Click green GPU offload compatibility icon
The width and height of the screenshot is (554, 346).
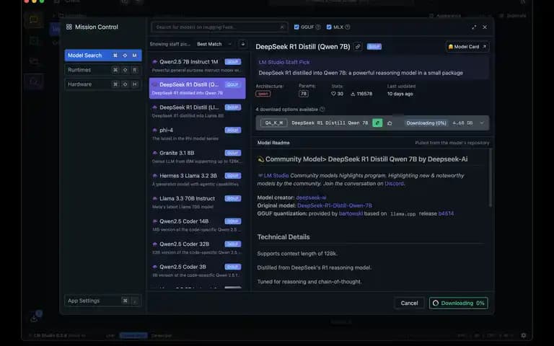tap(377, 123)
